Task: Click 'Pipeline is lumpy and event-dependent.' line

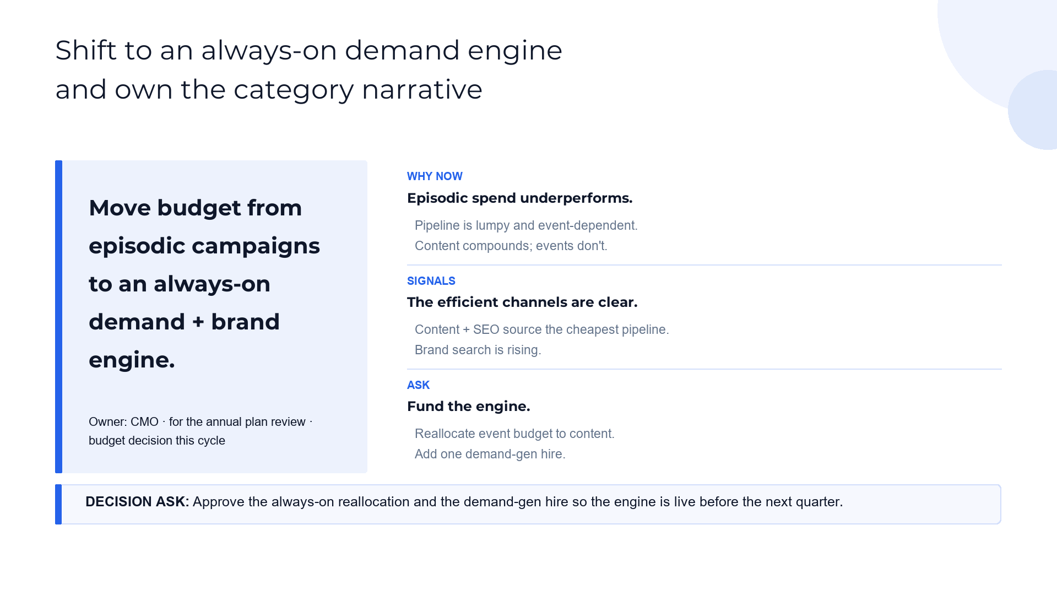Action: point(526,225)
